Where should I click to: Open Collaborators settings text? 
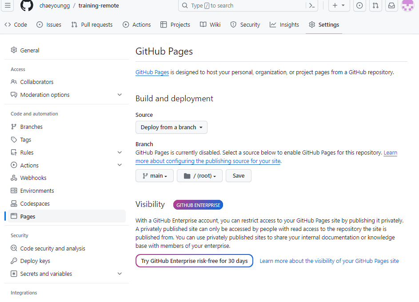pyautogui.click(x=37, y=82)
